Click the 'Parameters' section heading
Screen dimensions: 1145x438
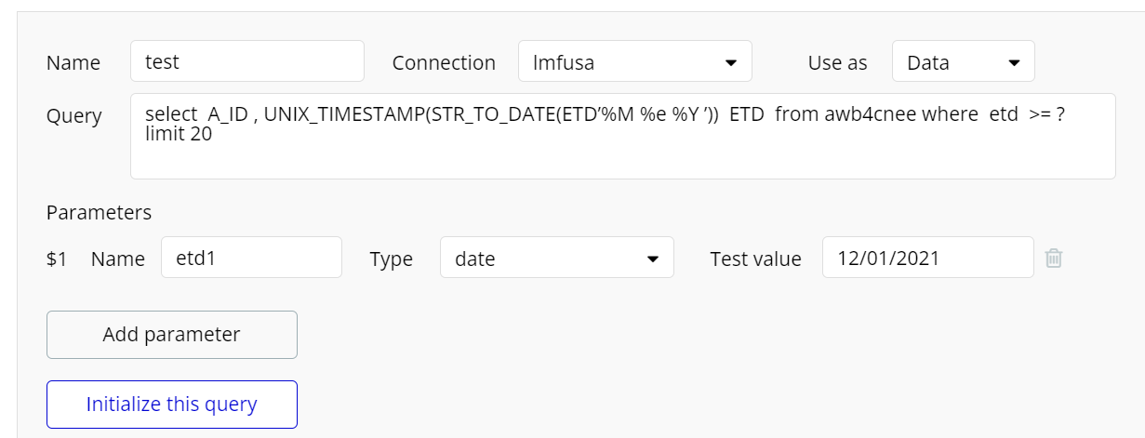pos(99,212)
